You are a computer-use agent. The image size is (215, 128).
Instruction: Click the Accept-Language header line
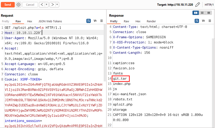pos(35,64)
